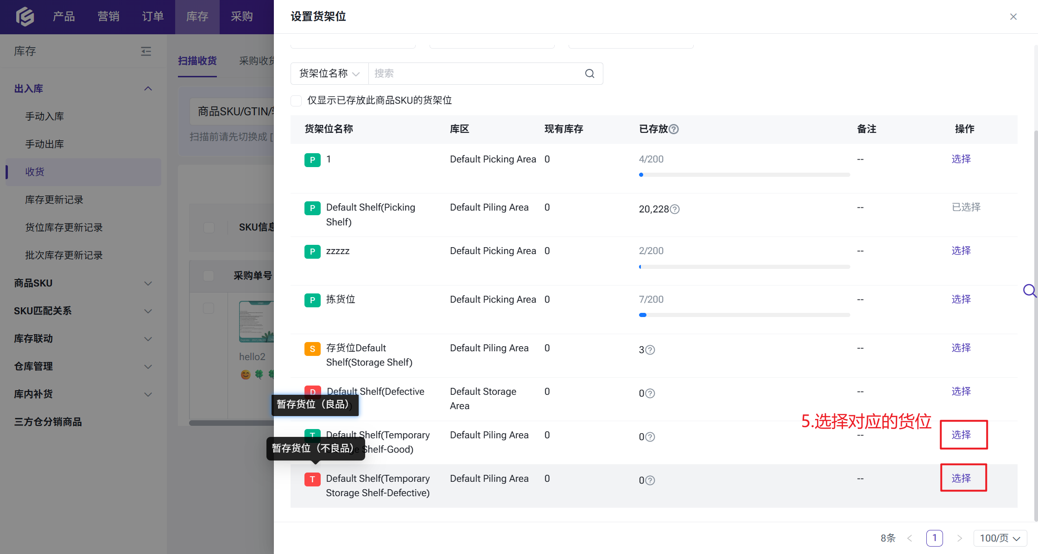Click 选择 for the zzzzz shelf

pyautogui.click(x=961, y=251)
